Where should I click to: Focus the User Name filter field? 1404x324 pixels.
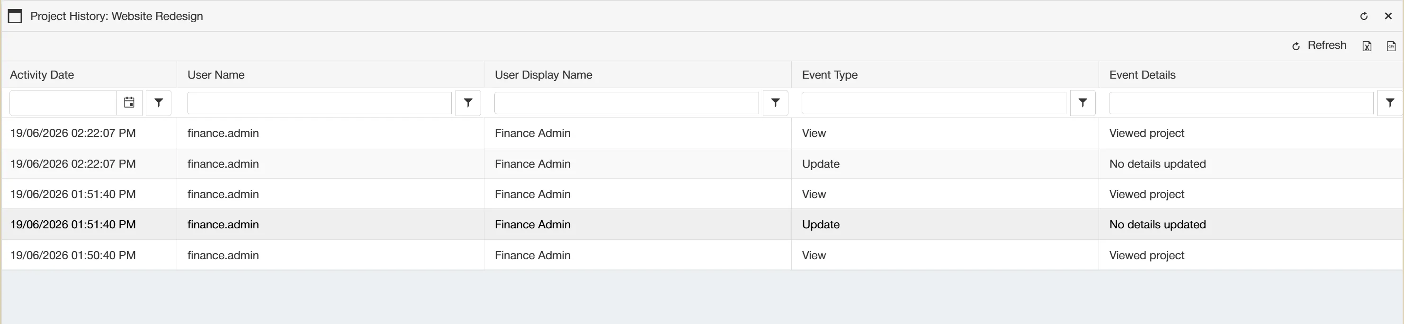(319, 103)
